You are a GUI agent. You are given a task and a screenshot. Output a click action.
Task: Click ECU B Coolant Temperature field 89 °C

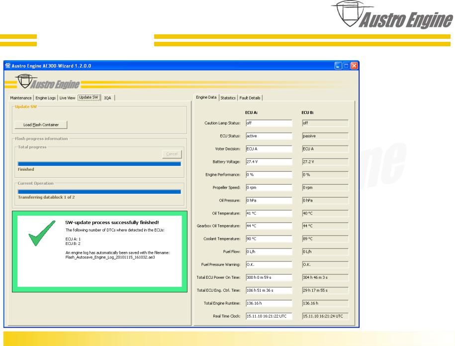point(325,239)
